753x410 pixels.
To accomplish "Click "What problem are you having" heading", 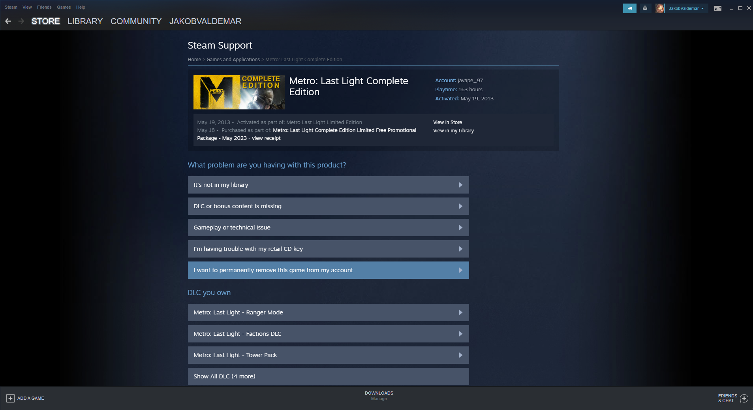I will click(267, 165).
